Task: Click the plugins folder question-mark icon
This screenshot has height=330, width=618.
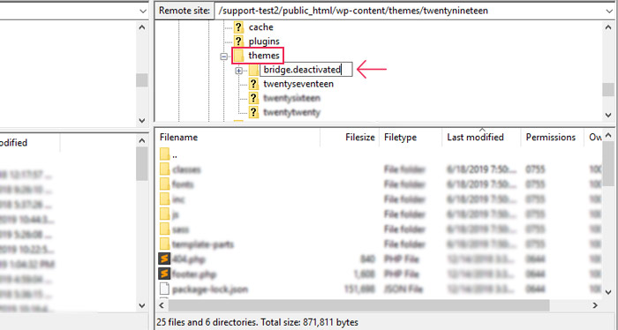Action: pyautogui.click(x=238, y=41)
